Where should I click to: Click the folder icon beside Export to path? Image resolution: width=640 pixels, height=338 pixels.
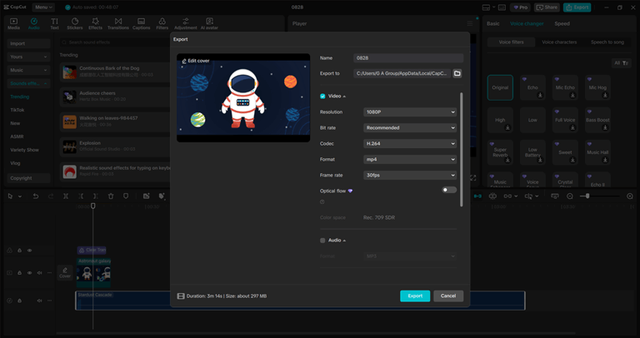[457, 73]
